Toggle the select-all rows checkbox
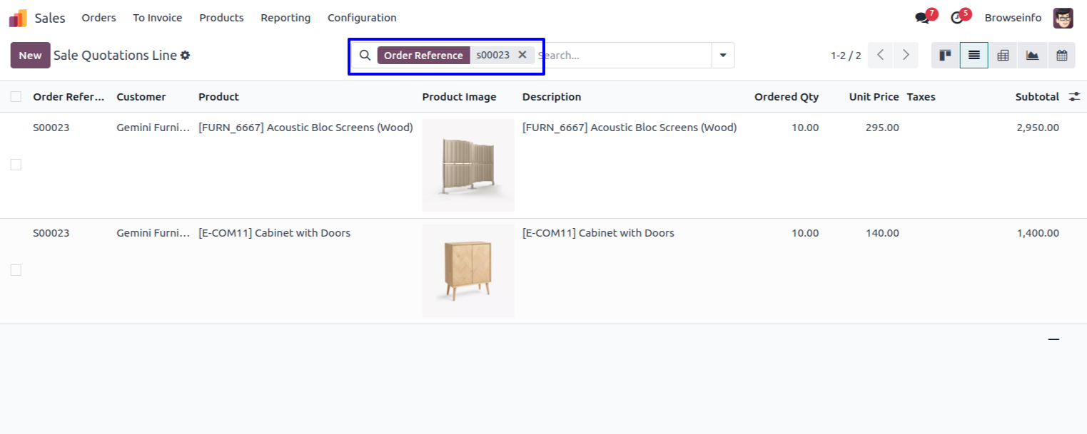This screenshot has width=1087, height=434. click(x=16, y=97)
